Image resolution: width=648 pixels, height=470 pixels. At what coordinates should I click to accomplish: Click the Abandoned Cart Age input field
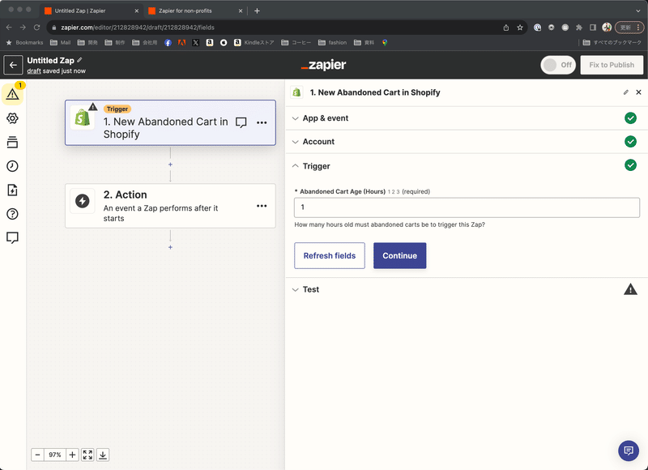[x=467, y=207]
